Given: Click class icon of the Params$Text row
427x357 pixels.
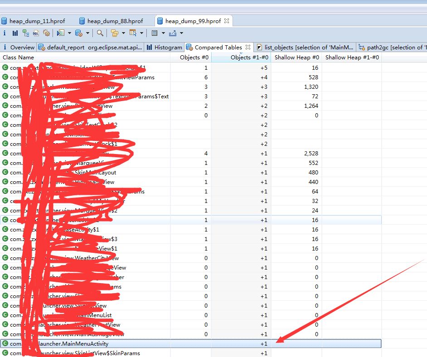Looking at the screenshot, I should [5, 96].
